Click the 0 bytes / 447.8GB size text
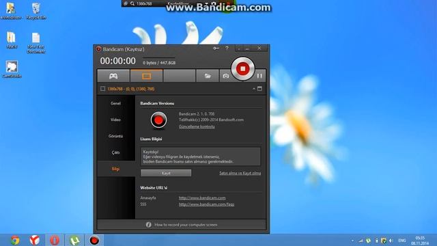The height and width of the screenshot is (246, 437). pos(159,63)
